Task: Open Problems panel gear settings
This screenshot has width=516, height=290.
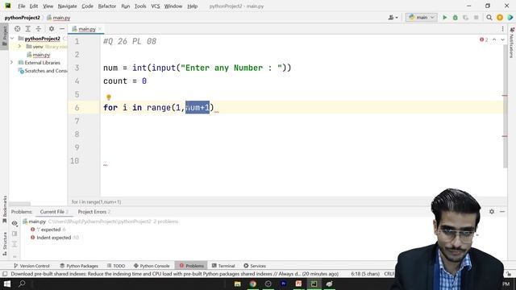Action: pos(492,212)
